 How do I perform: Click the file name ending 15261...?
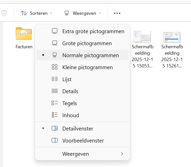(x=172, y=56)
